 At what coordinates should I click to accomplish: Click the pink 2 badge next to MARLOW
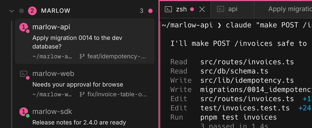(32, 11)
